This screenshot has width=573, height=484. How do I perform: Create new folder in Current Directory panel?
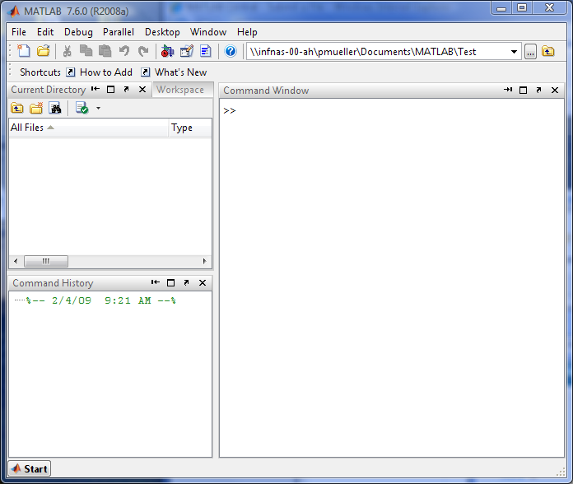pyautogui.click(x=36, y=108)
